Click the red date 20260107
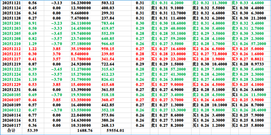The image size is (271, 135). click(11, 100)
